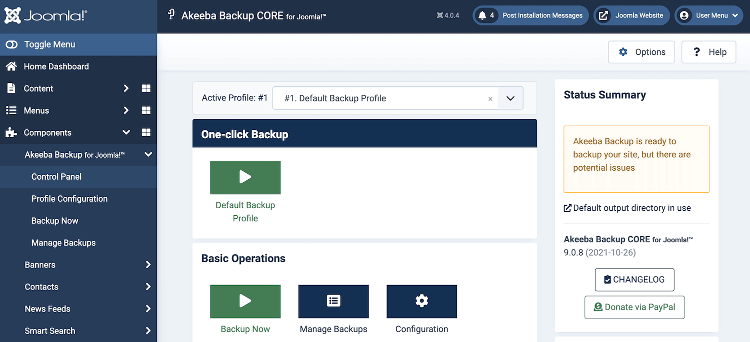750x342 pixels.
Task: Expand the User Menu dropdown
Action: (x=709, y=15)
